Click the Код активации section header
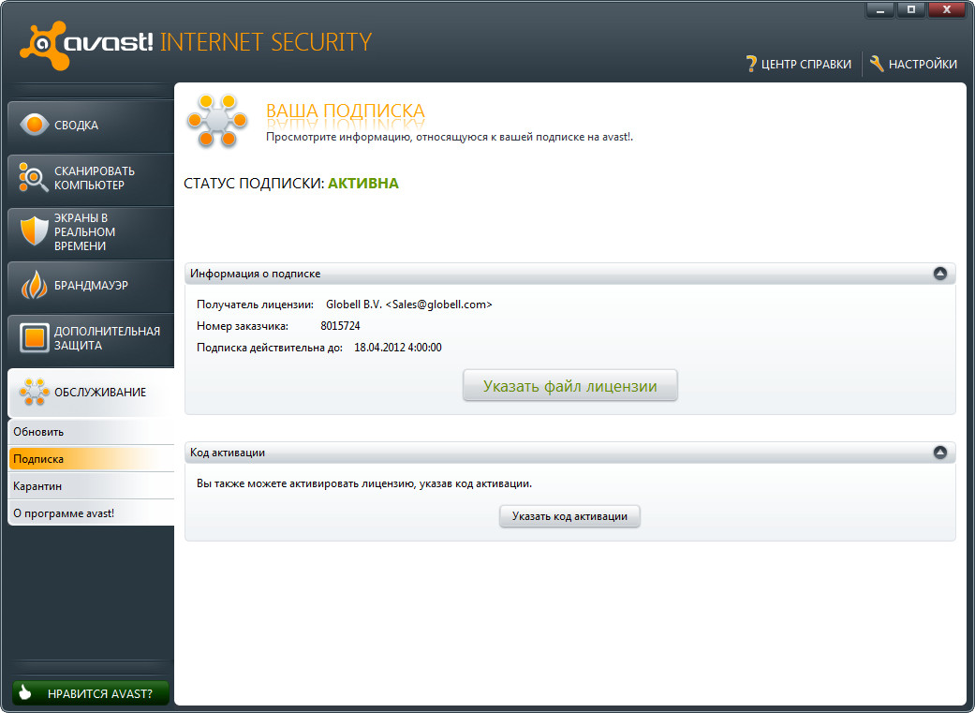This screenshot has height=713, width=975. [x=569, y=453]
